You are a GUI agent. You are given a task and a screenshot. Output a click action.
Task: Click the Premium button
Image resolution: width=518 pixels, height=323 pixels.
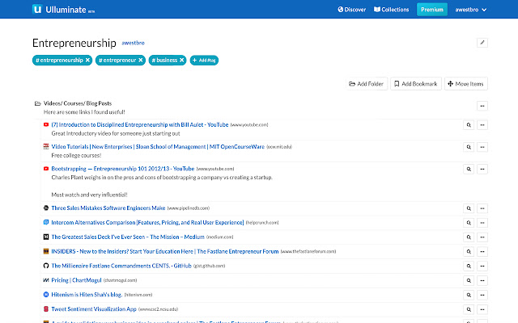(431, 10)
